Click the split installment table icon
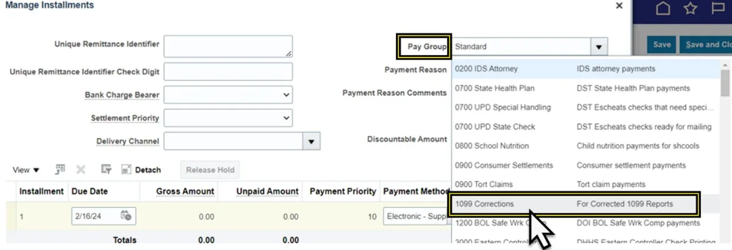This screenshot has width=732, height=250. tap(60, 170)
